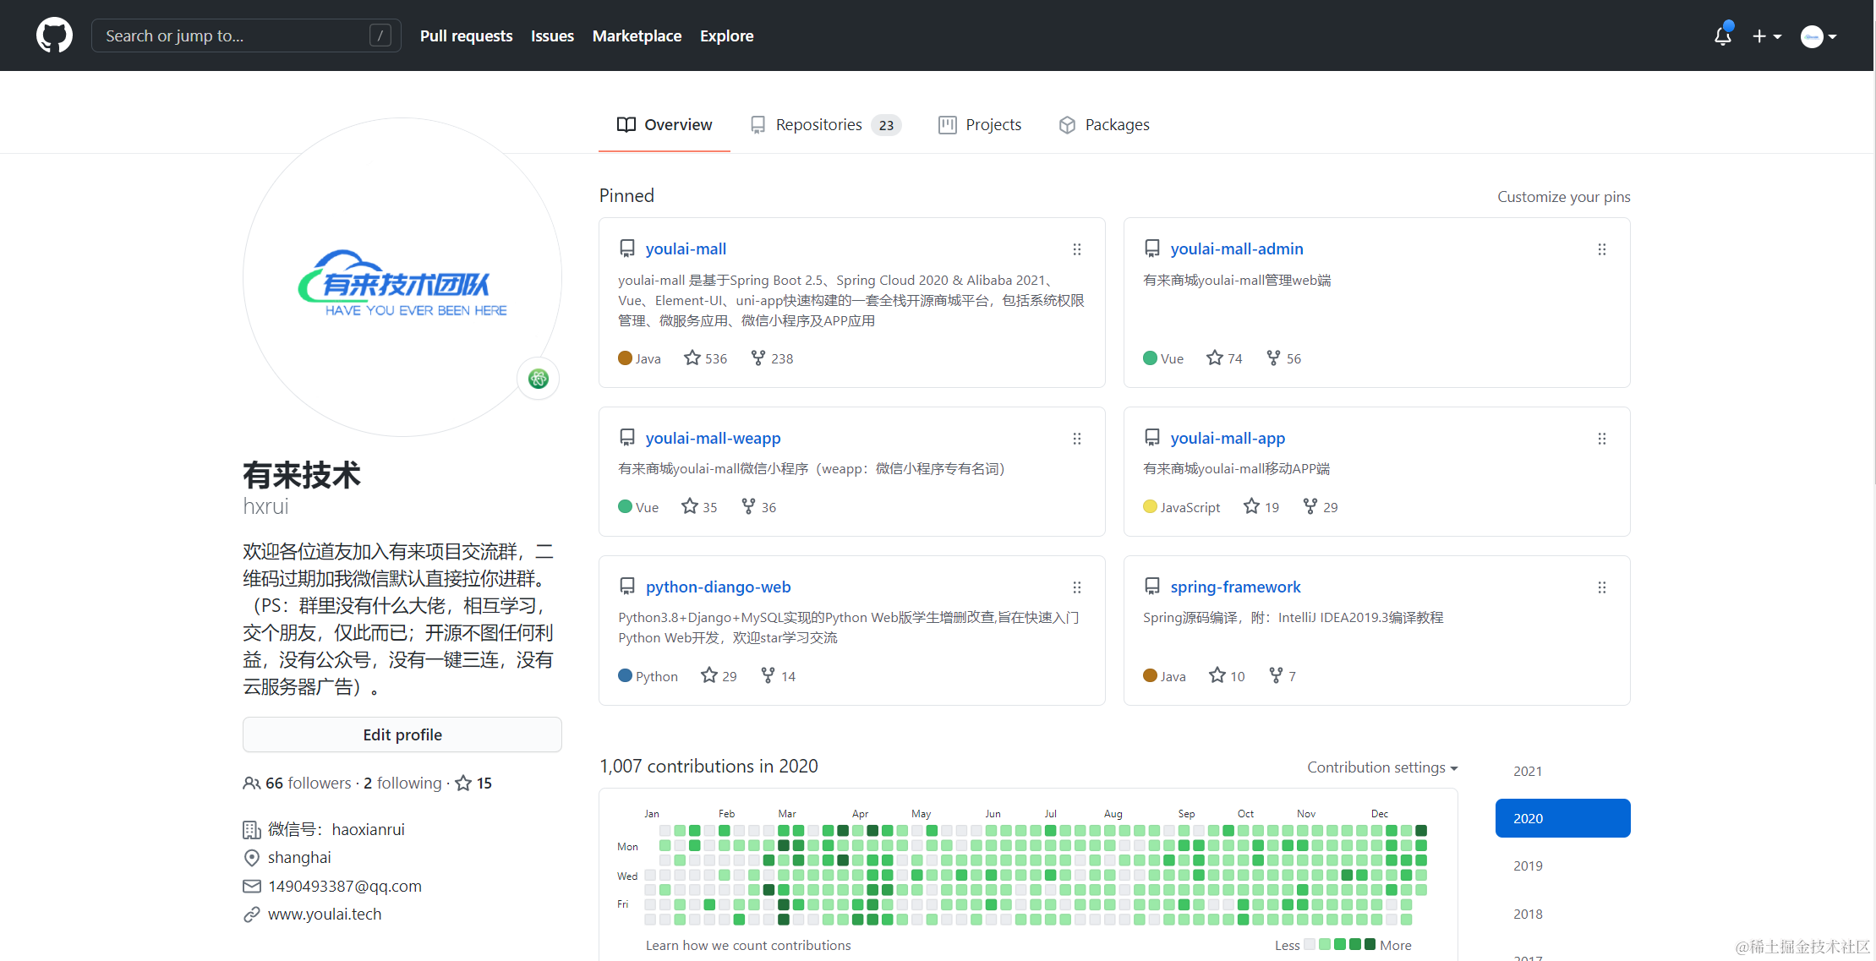Image resolution: width=1876 pixels, height=961 pixels.
Task: Click the GitHub Octocat home logo
Action: click(54, 35)
